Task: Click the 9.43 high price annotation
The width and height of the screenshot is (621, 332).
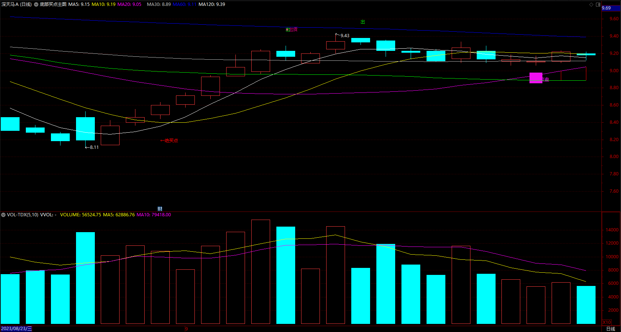Action: [x=345, y=36]
